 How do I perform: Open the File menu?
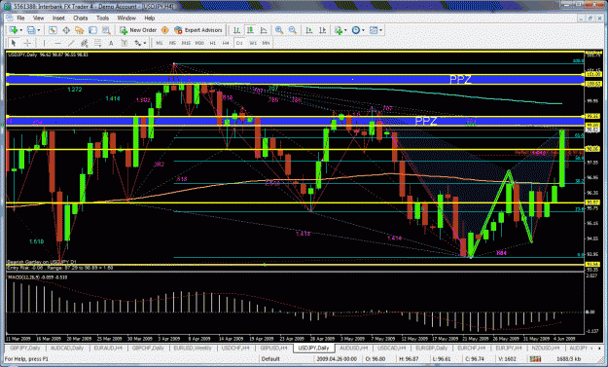(x=20, y=18)
